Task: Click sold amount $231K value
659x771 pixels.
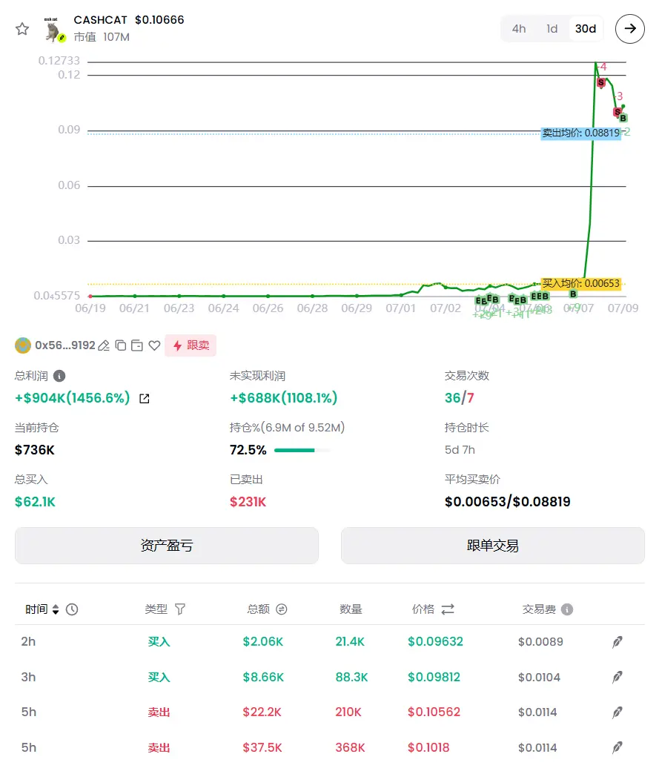Action: 248,502
